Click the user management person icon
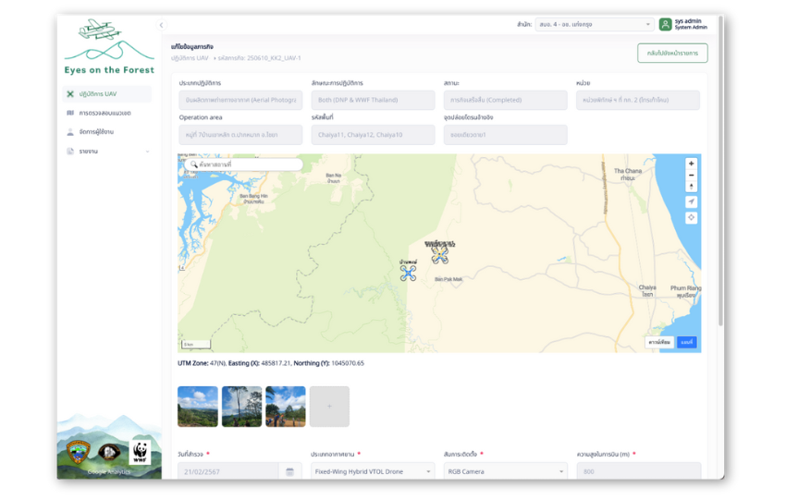This screenshot has height=499, width=786. pos(70,132)
